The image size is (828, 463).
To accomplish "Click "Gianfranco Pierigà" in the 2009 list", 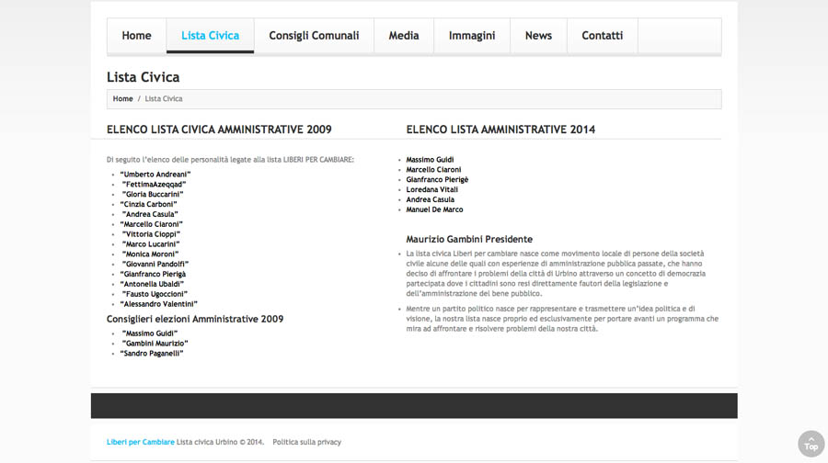I will (x=153, y=274).
